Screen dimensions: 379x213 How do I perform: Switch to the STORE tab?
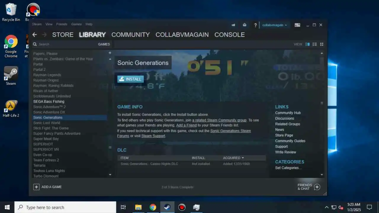63,35
